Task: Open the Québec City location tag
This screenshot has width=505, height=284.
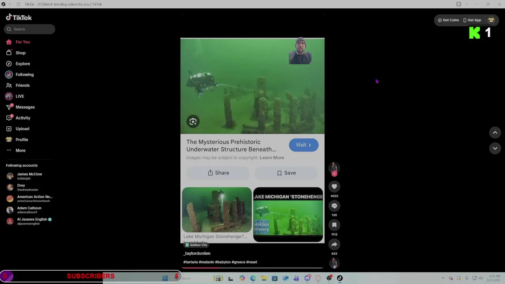Action: (x=196, y=245)
